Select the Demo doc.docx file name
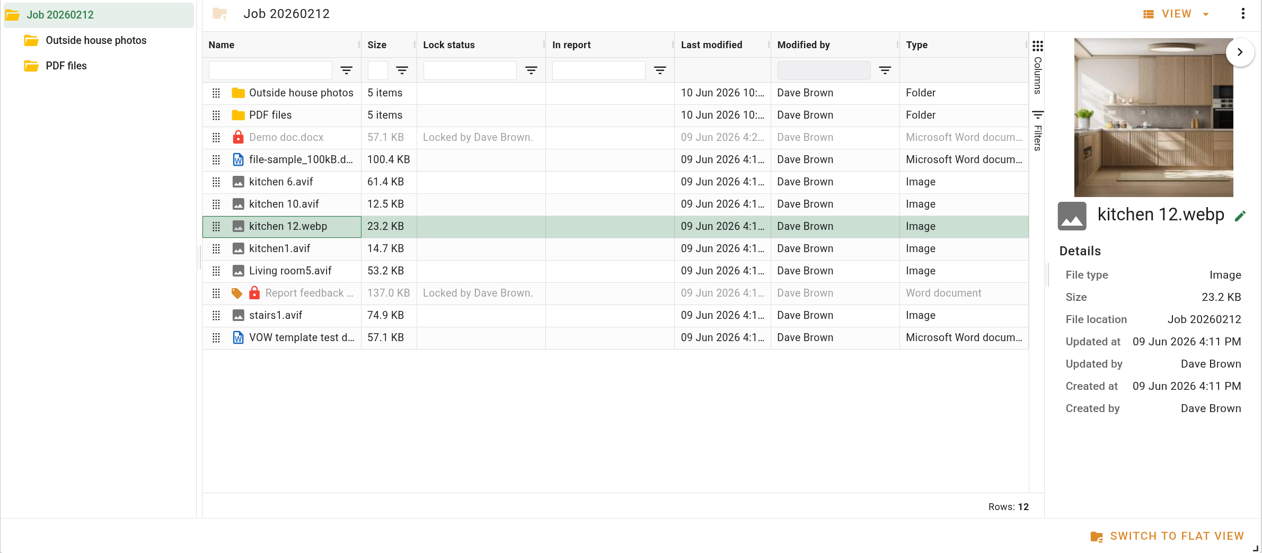The width and height of the screenshot is (1262, 553). pyautogui.click(x=286, y=137)
